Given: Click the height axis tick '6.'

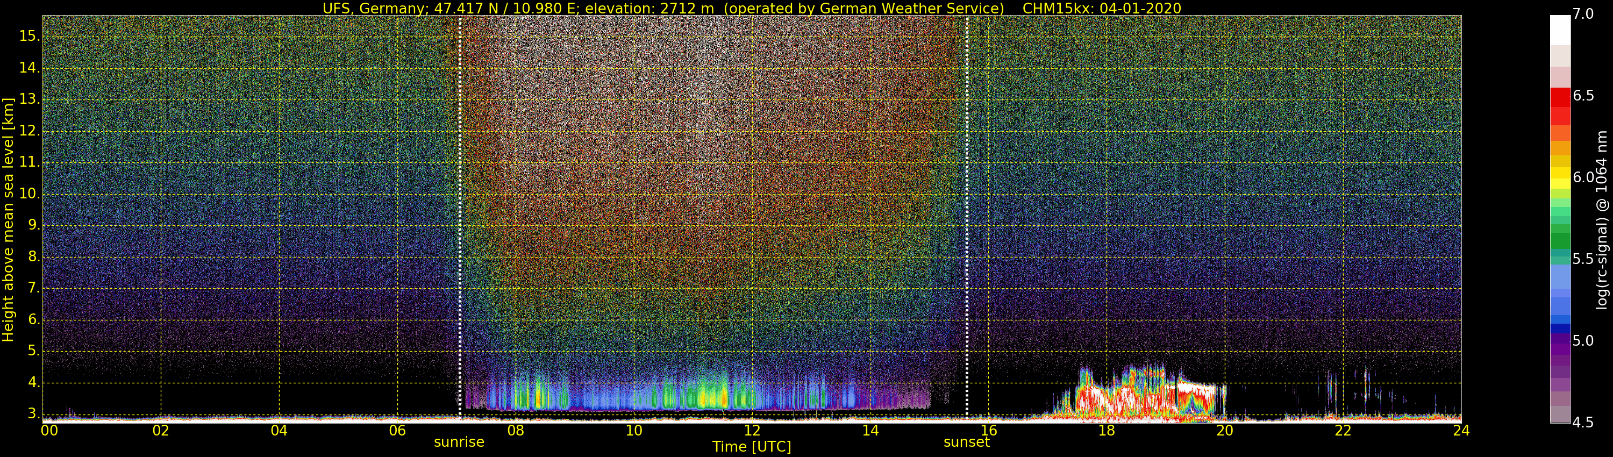Looking at the screenshot, I should (x=33, y=319).
